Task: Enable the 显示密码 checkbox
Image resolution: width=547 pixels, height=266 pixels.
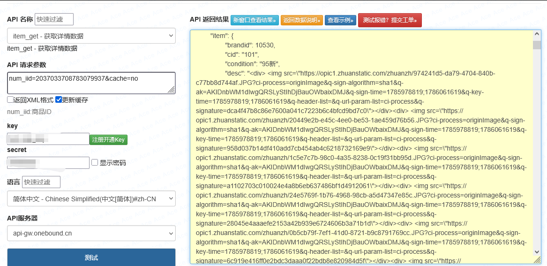Action: tap(95, 162)
